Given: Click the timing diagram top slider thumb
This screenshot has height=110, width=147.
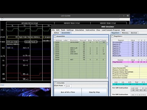Looking at the screenshot, I should point(2,19).
